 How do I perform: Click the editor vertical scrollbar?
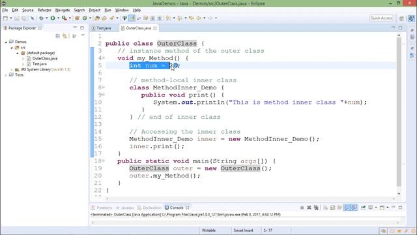click(399, 112)
